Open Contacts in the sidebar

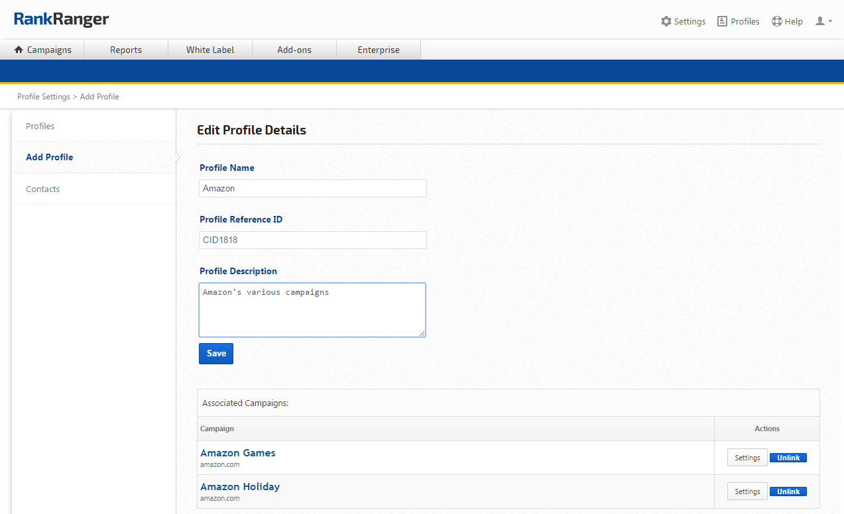click(93, 189)
